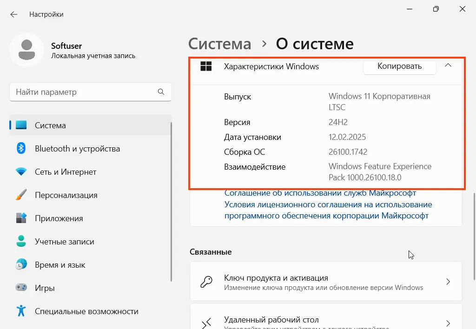Viewport: 476px width, 329px height.
Task: Click the Windows 11 Корпоративная LTSC value
Action: click(x=379, y=102)
